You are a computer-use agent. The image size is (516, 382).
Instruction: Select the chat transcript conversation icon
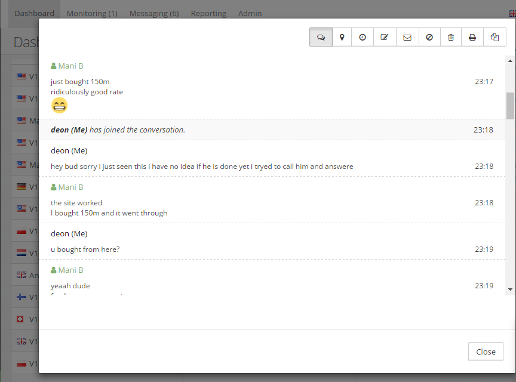click(321, 37)
